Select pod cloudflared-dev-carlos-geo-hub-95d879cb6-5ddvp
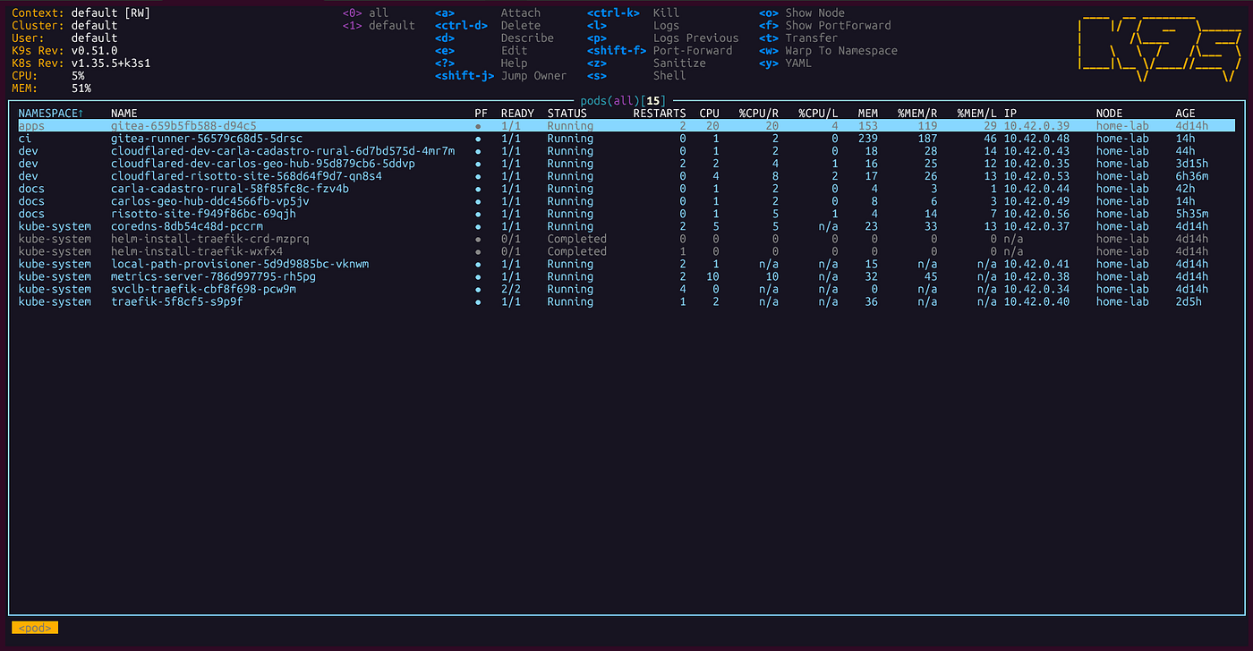 pos(626,164)
